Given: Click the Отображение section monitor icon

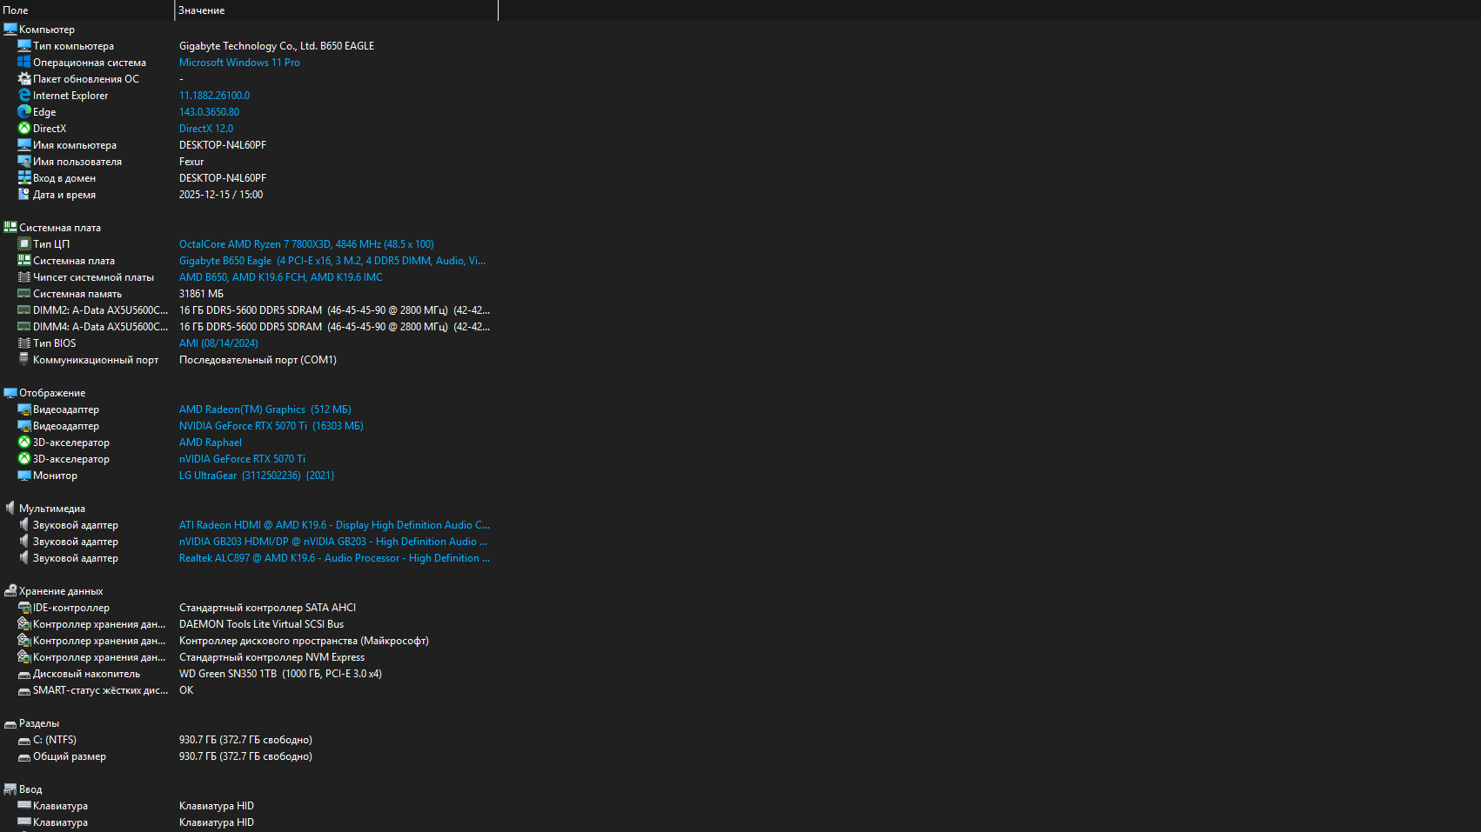Looking at the screenshot, I should click(10, 393).
